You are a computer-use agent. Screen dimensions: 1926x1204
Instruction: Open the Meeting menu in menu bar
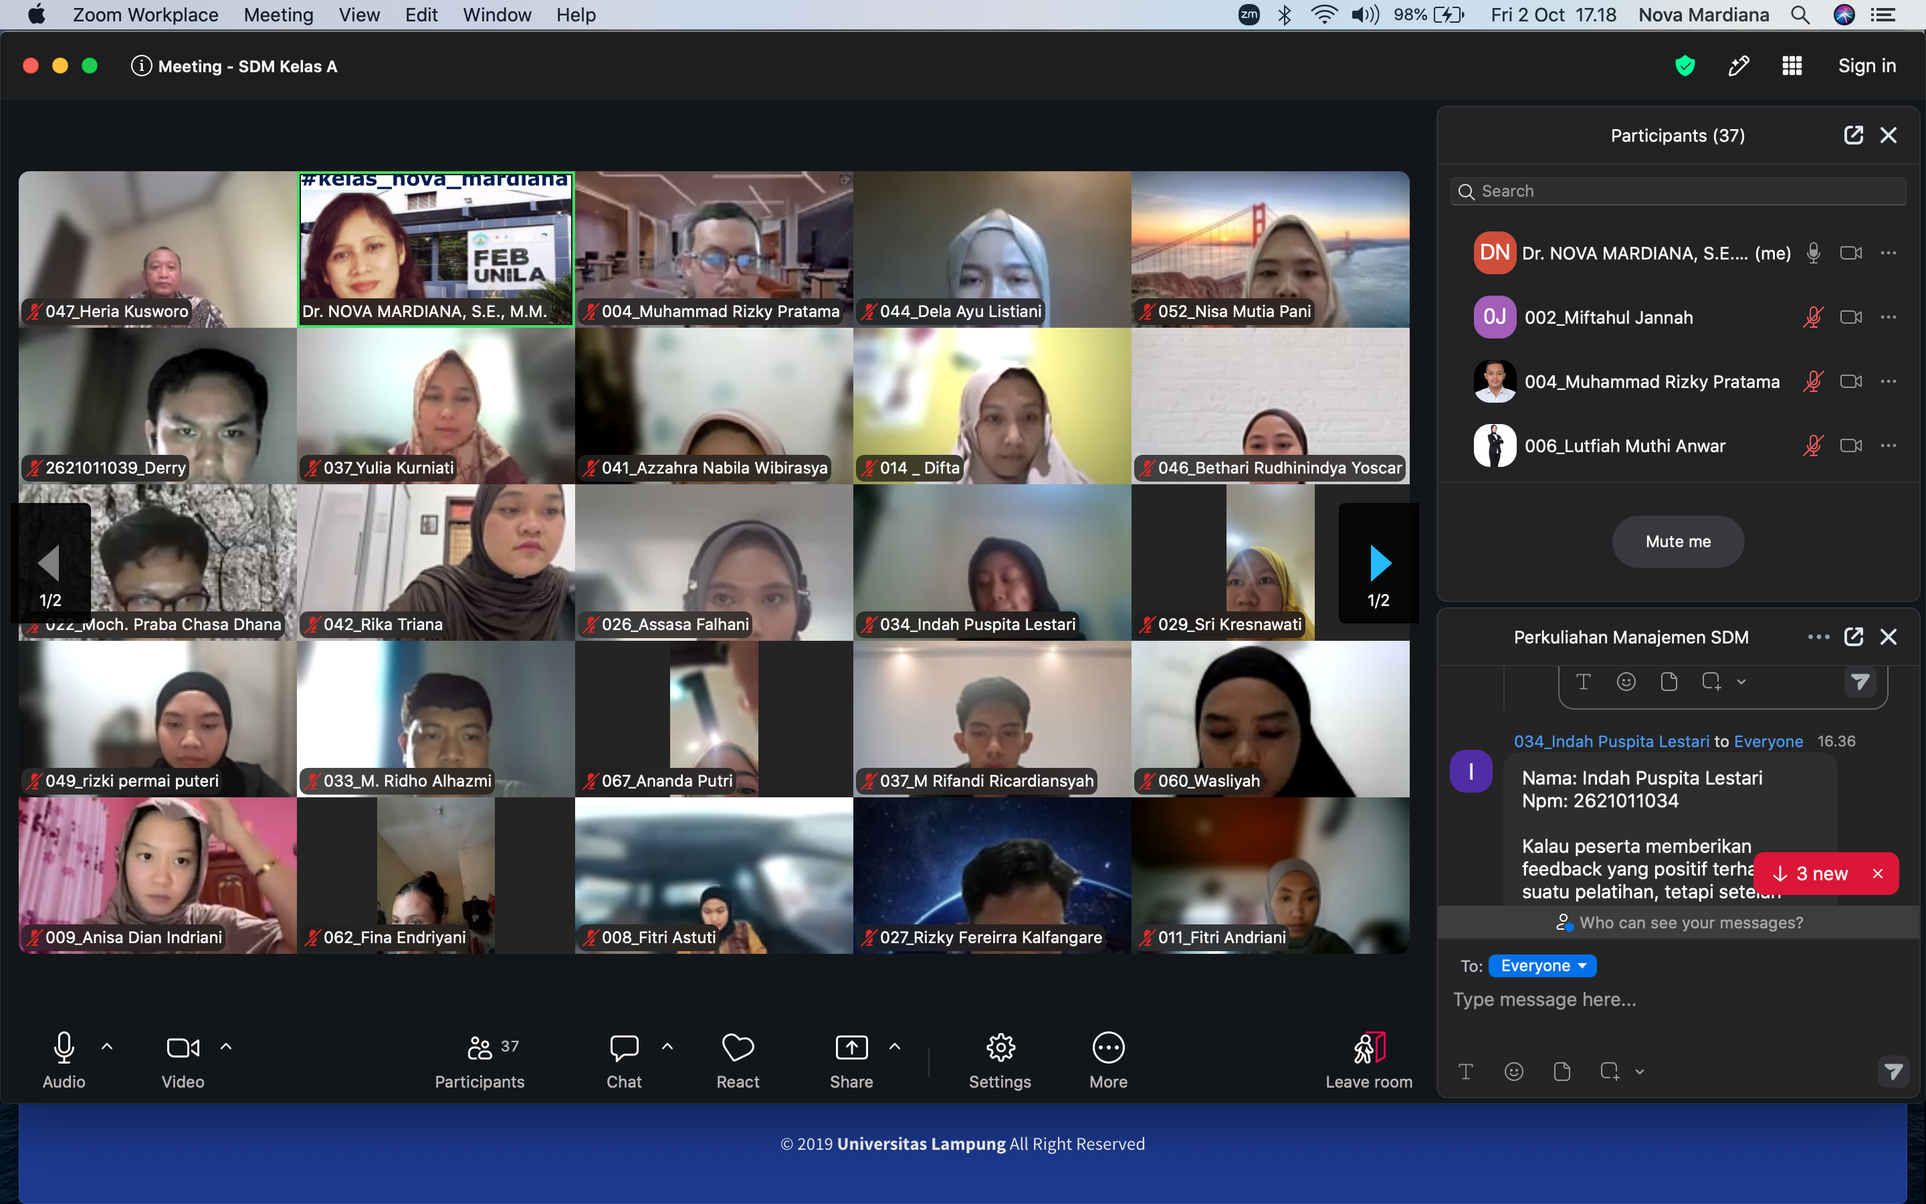pyautogui.click(x=279, y=15)
